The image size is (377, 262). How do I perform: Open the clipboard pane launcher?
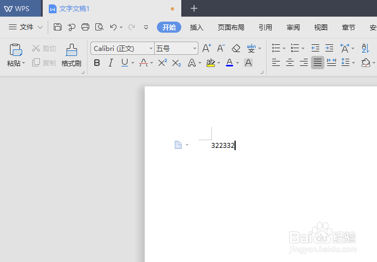pyautogui.click(x=83, y=72)
